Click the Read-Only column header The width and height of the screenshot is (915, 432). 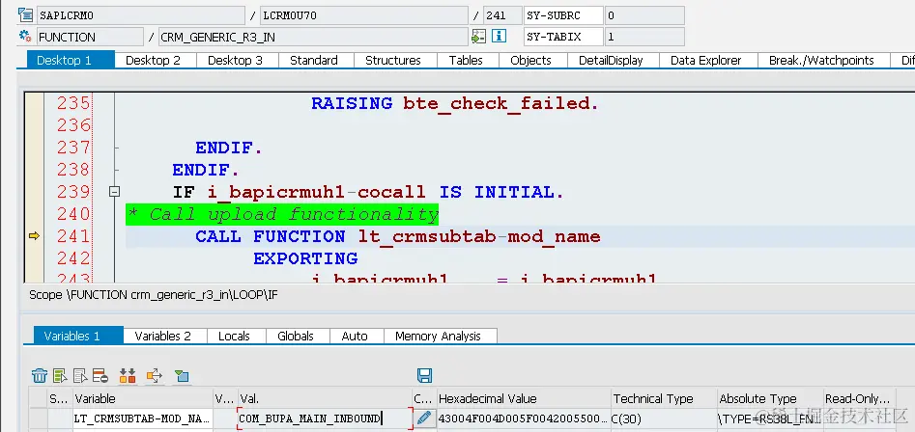tap(858, 399)
